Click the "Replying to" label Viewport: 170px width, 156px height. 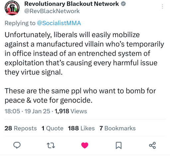click(20, 23)
